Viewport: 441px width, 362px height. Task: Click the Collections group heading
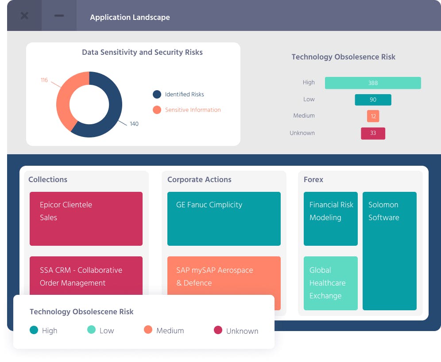click(x=48, y=179)
